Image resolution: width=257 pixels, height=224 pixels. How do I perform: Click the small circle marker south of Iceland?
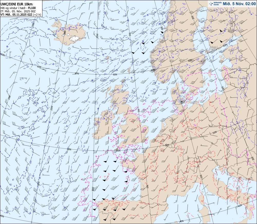(69, 49)
